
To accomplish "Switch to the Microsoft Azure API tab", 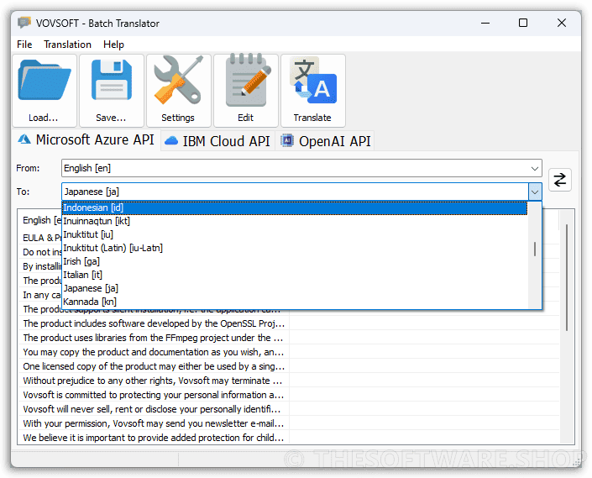I will point(86,139).
